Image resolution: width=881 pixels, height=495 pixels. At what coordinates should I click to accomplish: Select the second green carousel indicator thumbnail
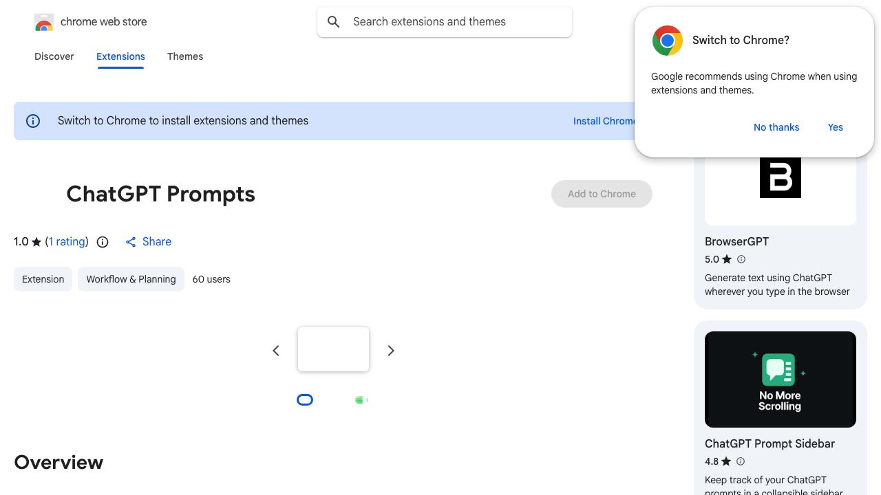tap(361, 400)
